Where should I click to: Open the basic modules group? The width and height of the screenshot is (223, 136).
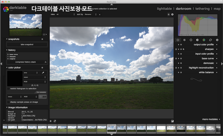(x=191, y=40)
